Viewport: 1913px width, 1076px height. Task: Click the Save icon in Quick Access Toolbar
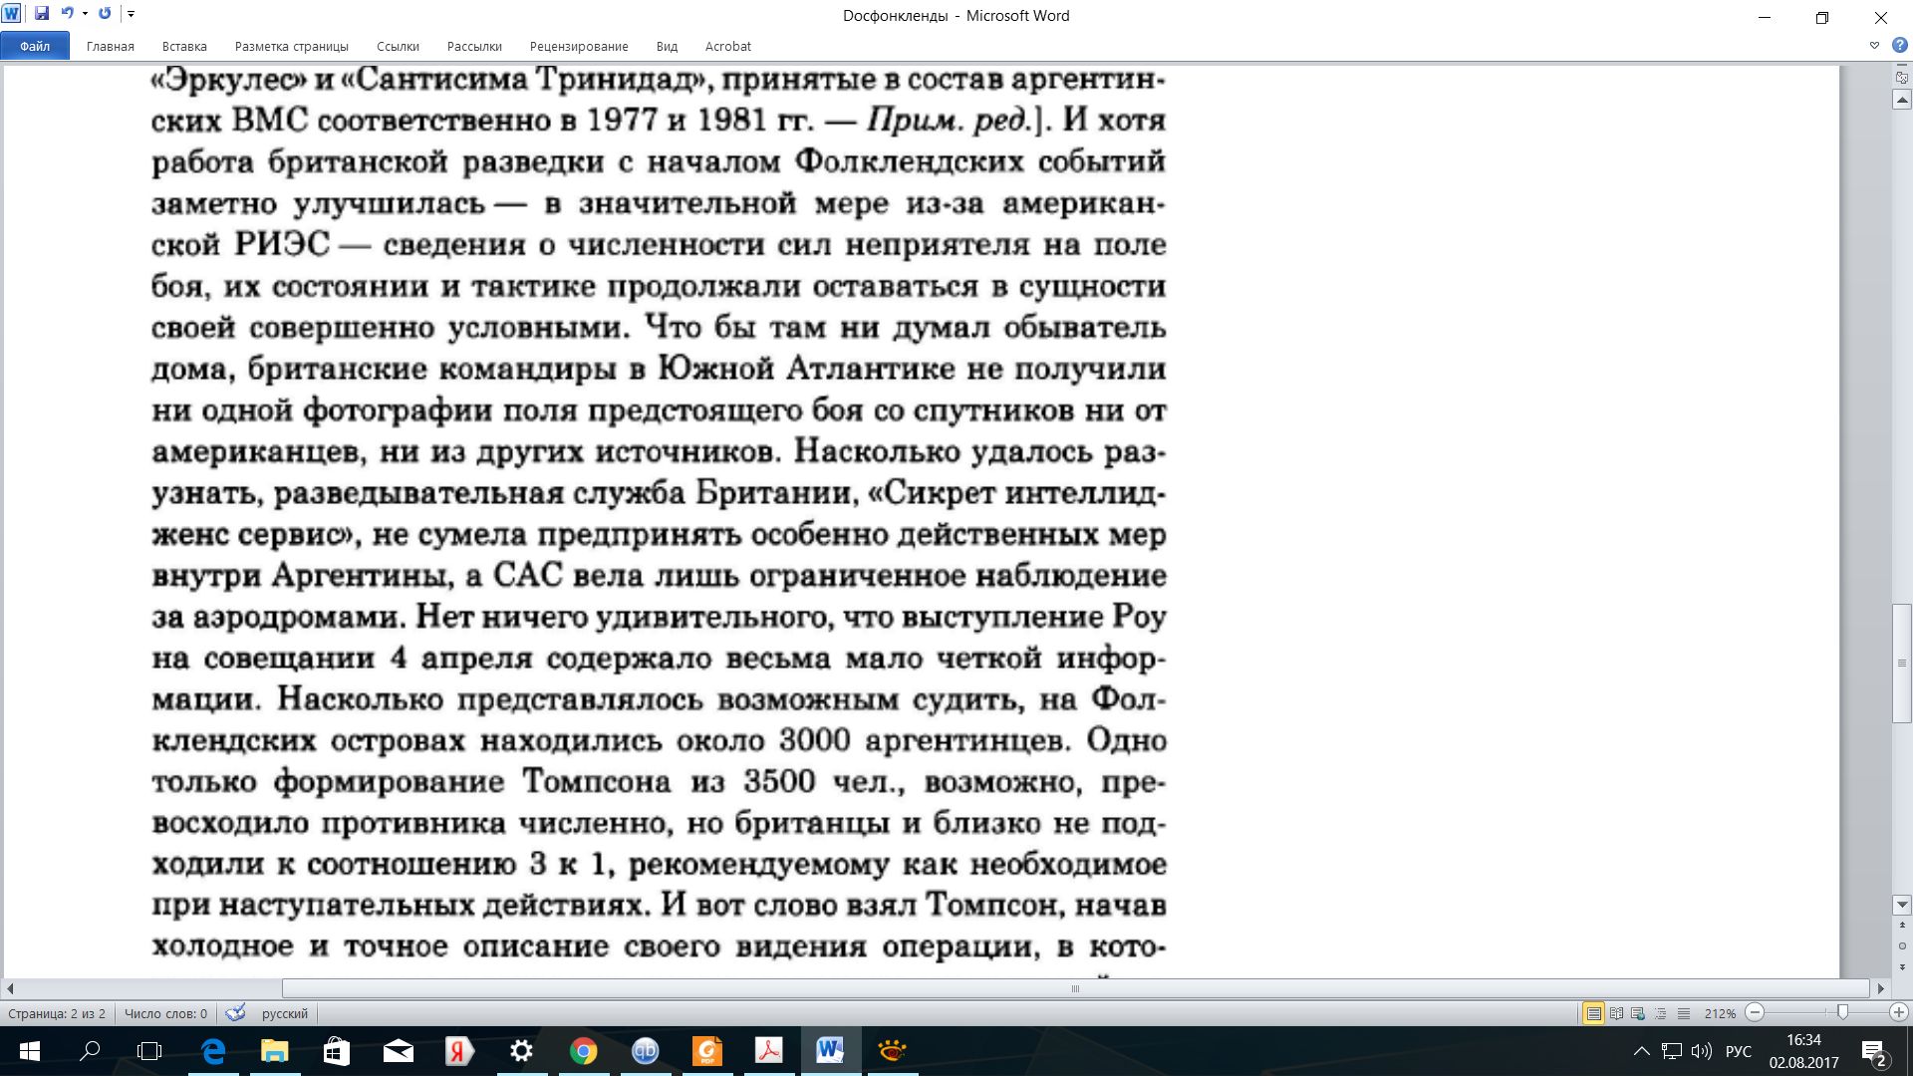[42, 14]
